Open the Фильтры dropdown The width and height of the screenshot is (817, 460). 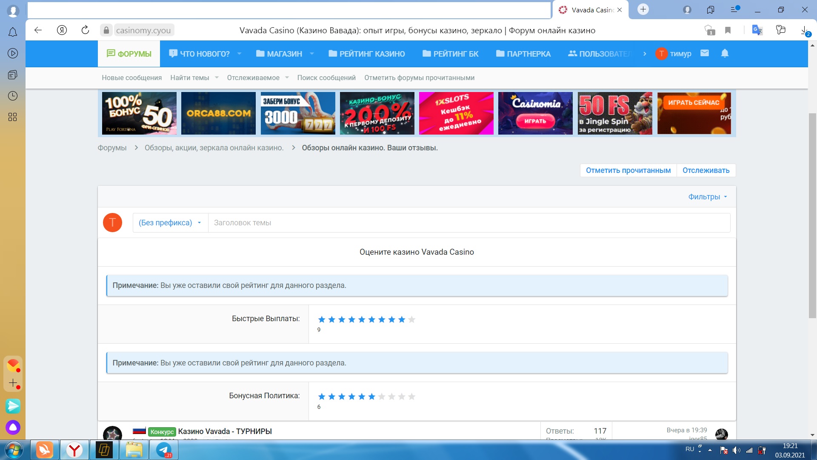(x=708, y=197)
